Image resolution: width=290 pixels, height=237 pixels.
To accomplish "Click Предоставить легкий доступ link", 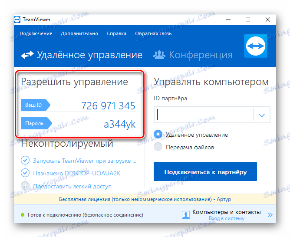I will [72, 186].
